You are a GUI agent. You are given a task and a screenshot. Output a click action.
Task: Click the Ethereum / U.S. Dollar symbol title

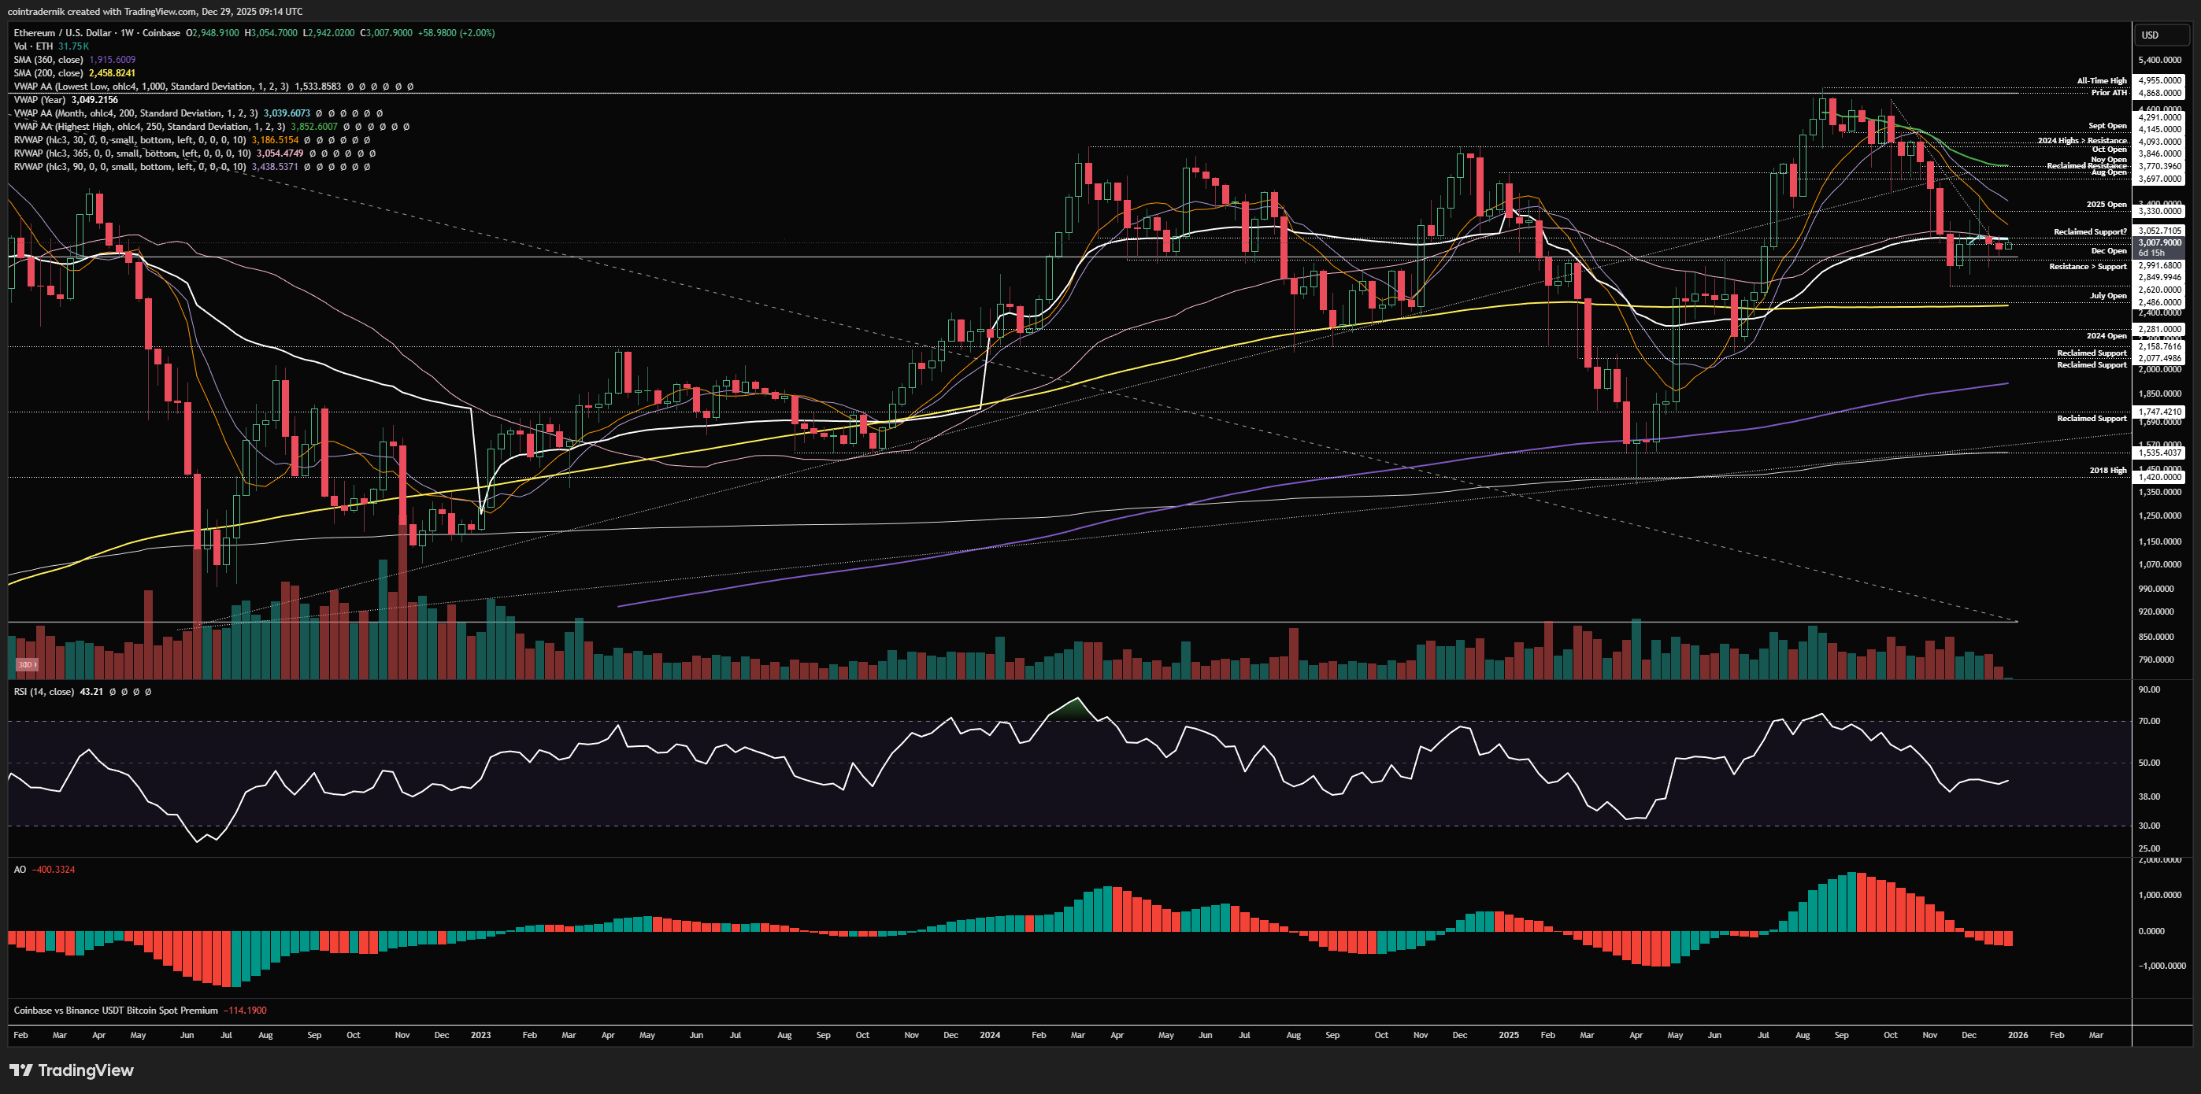62,33
